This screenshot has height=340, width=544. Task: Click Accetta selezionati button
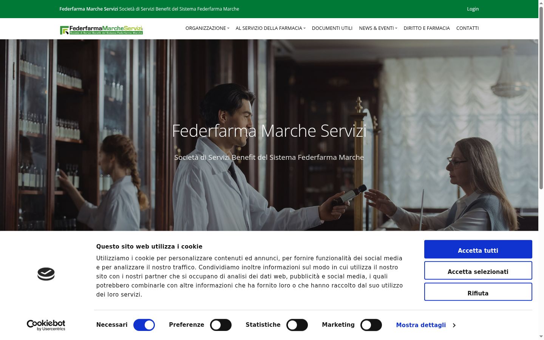478,270
